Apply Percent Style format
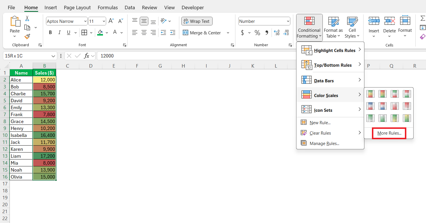This screenshot has height=223, width=426. point(257,33)
